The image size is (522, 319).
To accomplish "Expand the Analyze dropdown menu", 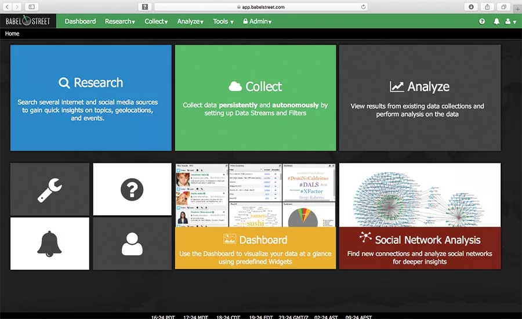I will pyautogui.click(x=190, y=21).
